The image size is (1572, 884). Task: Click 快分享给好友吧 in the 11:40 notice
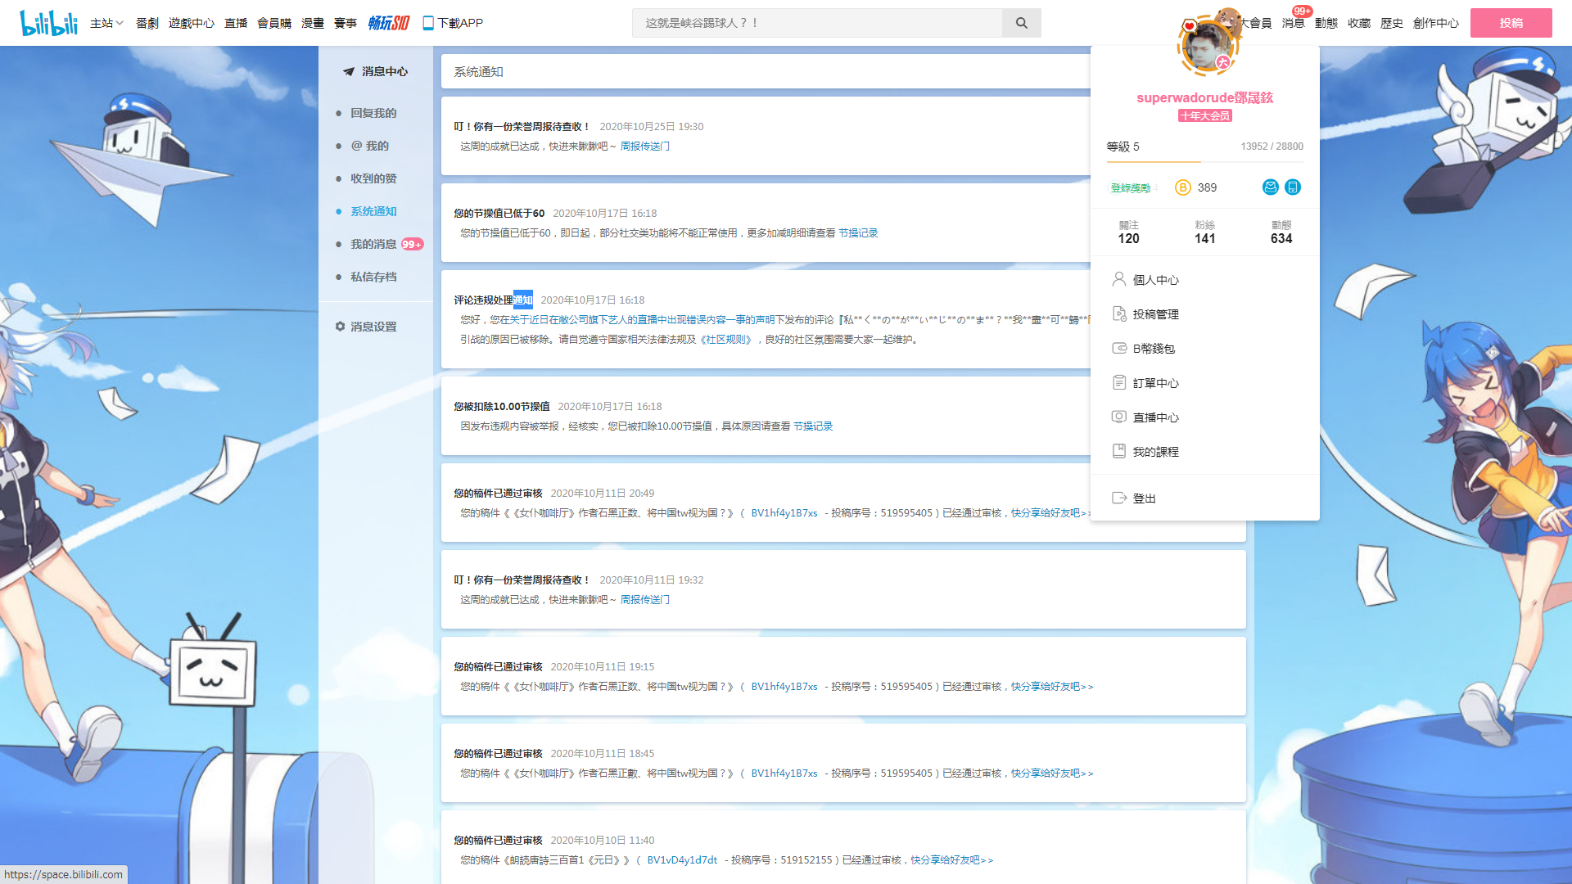[951, 859]
